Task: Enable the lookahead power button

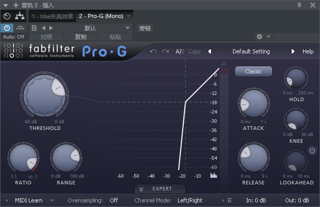Action: coord(312,150)
